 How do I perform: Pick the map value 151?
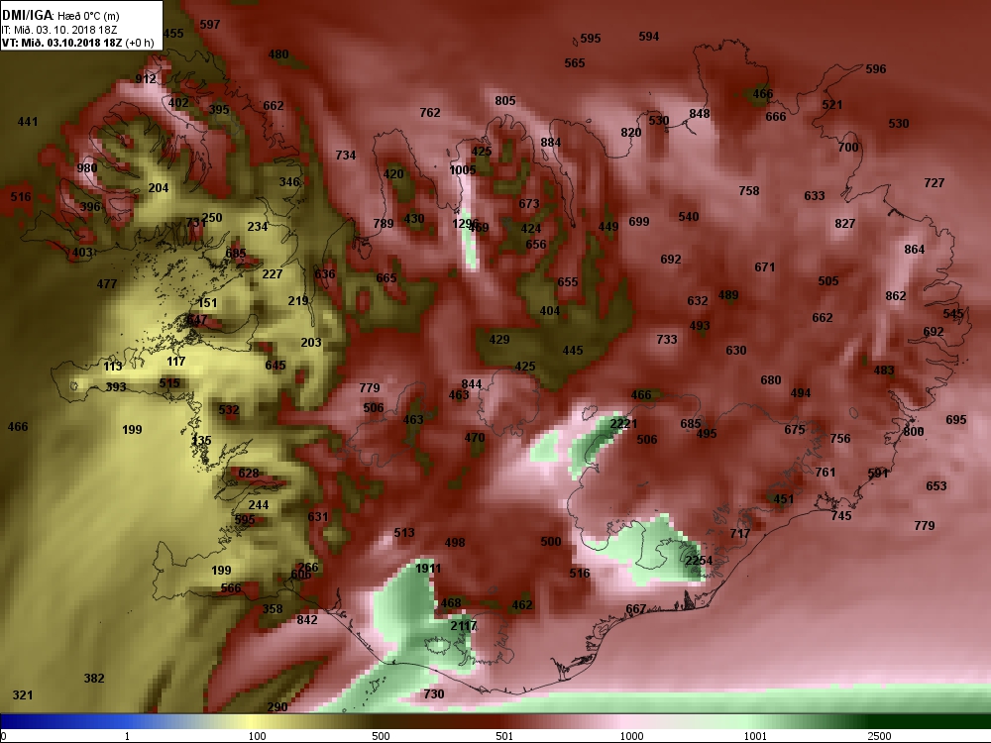tap(207, 302)
